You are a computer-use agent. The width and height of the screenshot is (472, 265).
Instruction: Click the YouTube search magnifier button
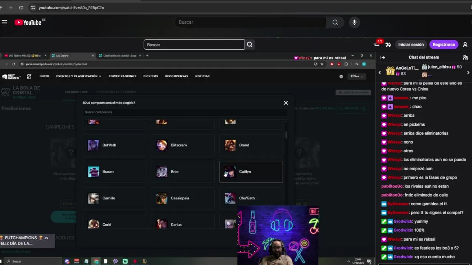[x=335, y=22]
